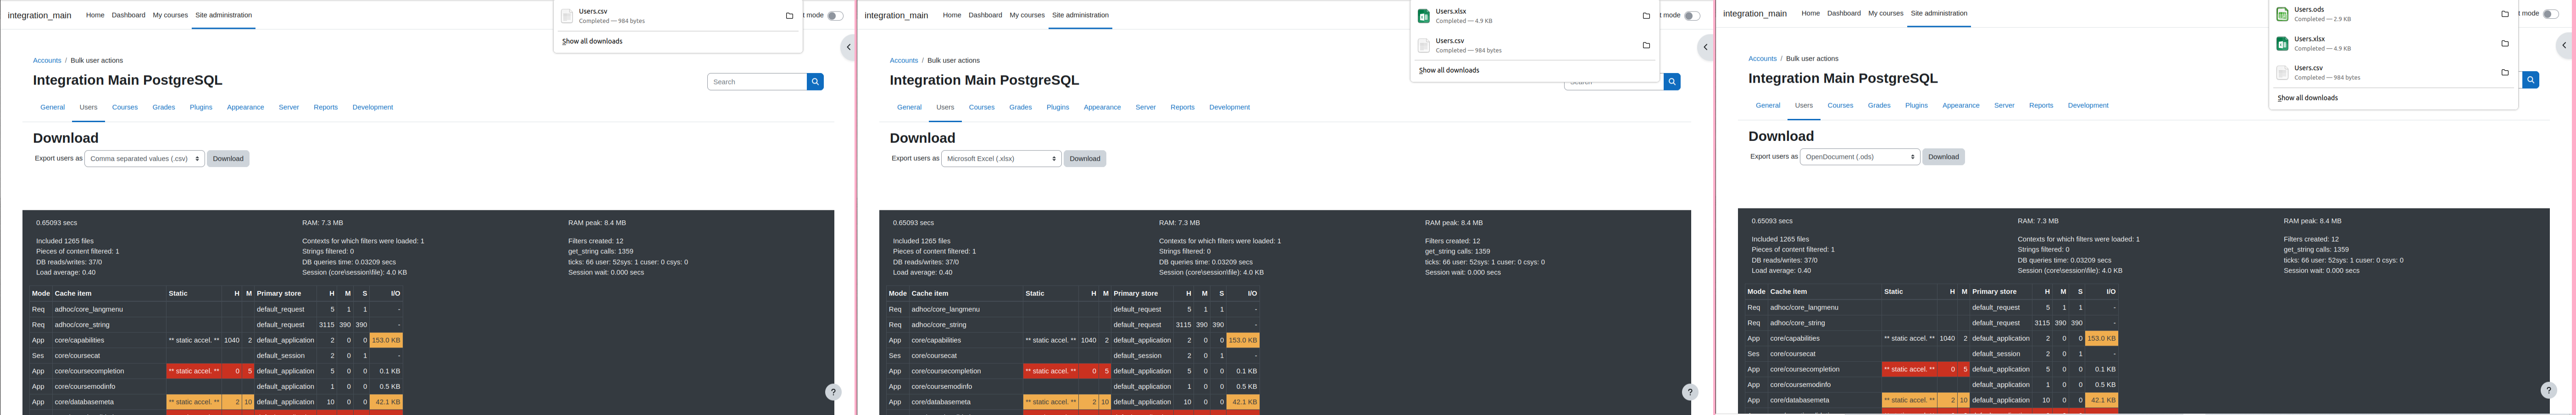
Task: Click Download button beside the .csv dropdown
Action: (x=228, y=159)
